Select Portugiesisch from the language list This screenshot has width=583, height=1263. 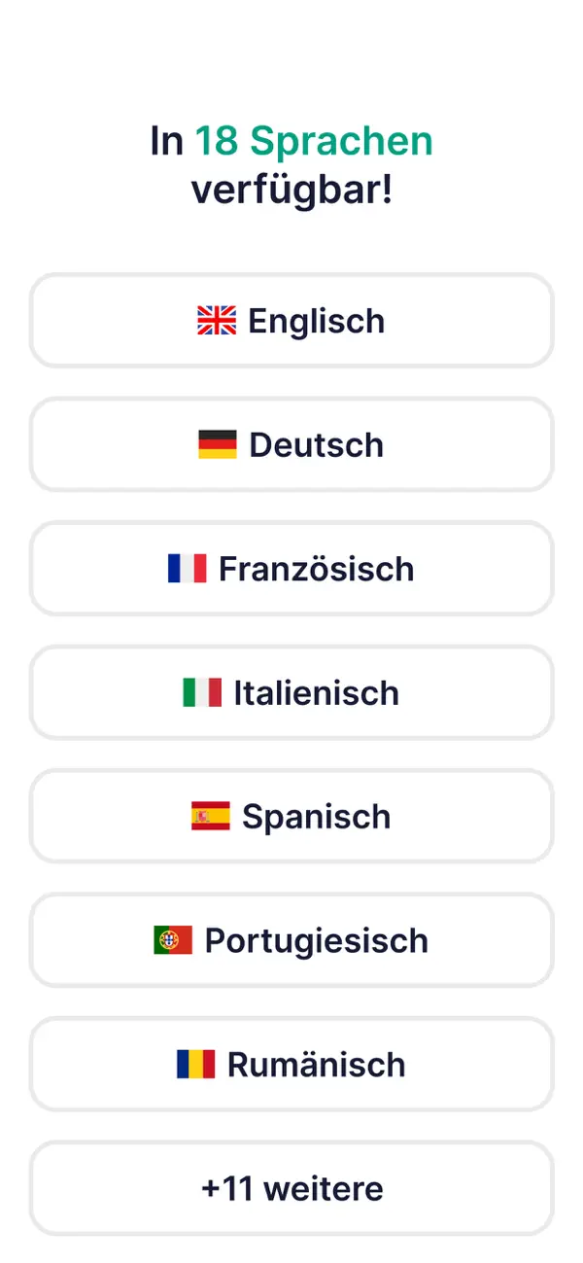tap(291, 940)
